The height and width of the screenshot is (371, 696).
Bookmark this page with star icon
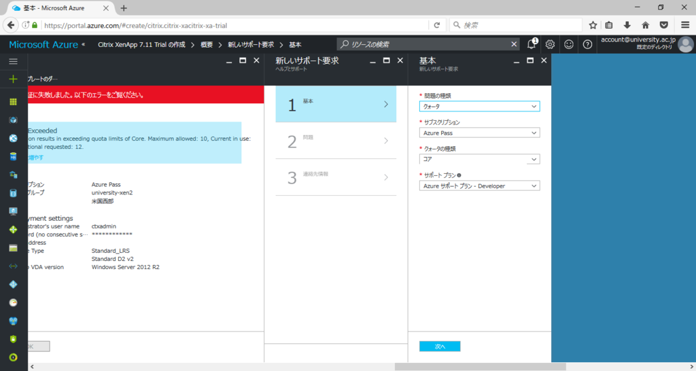[x=593, y=25]
